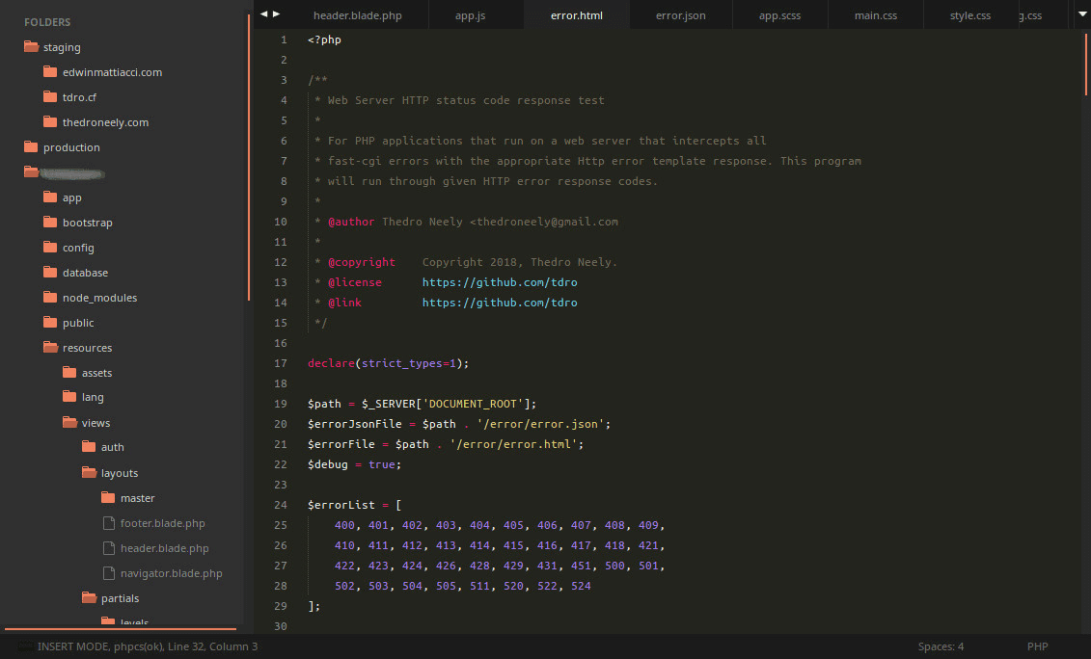Click the sidebar vertical scrollbar
Image resolution: width=1091 pixels, height=659 pixels.
[x=249, y=157]
